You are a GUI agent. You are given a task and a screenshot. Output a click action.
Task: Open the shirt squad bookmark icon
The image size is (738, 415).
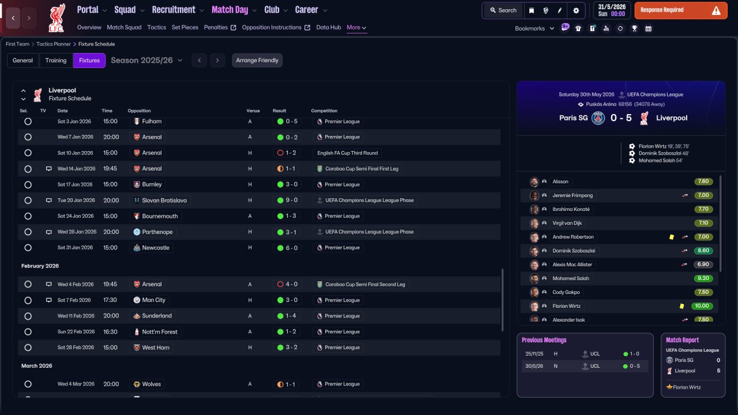[x=578, y=28]
